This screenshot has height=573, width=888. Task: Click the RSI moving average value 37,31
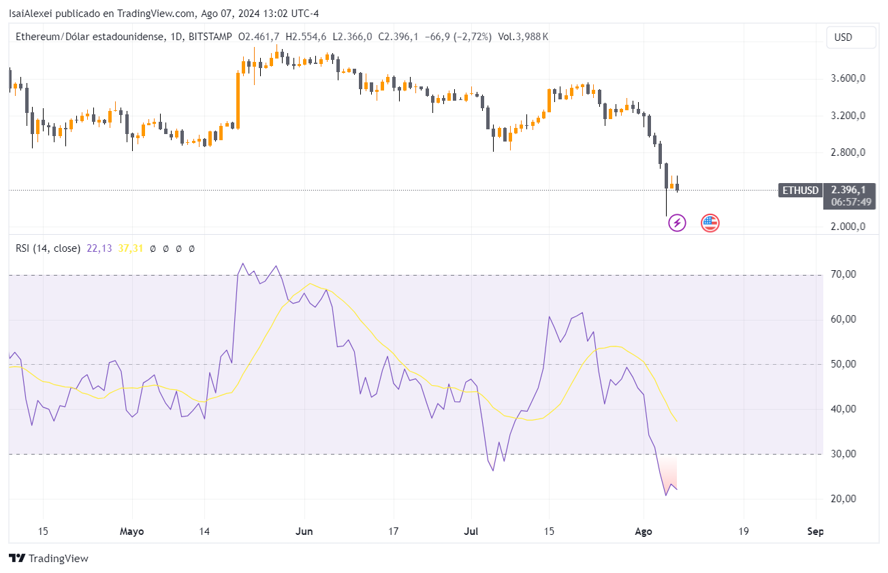[x=131, y=248]
